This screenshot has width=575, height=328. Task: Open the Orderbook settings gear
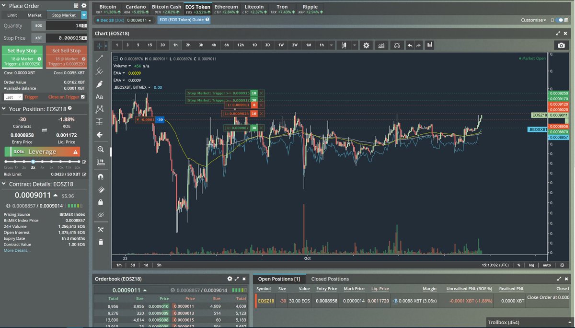229,278
